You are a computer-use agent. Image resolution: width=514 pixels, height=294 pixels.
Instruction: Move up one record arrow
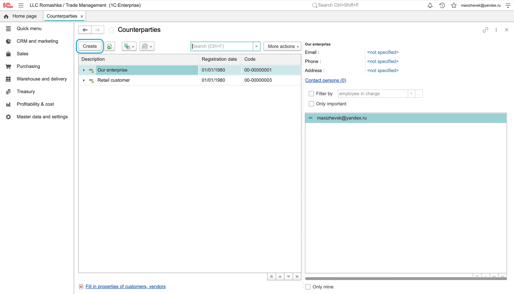(280, 277)
